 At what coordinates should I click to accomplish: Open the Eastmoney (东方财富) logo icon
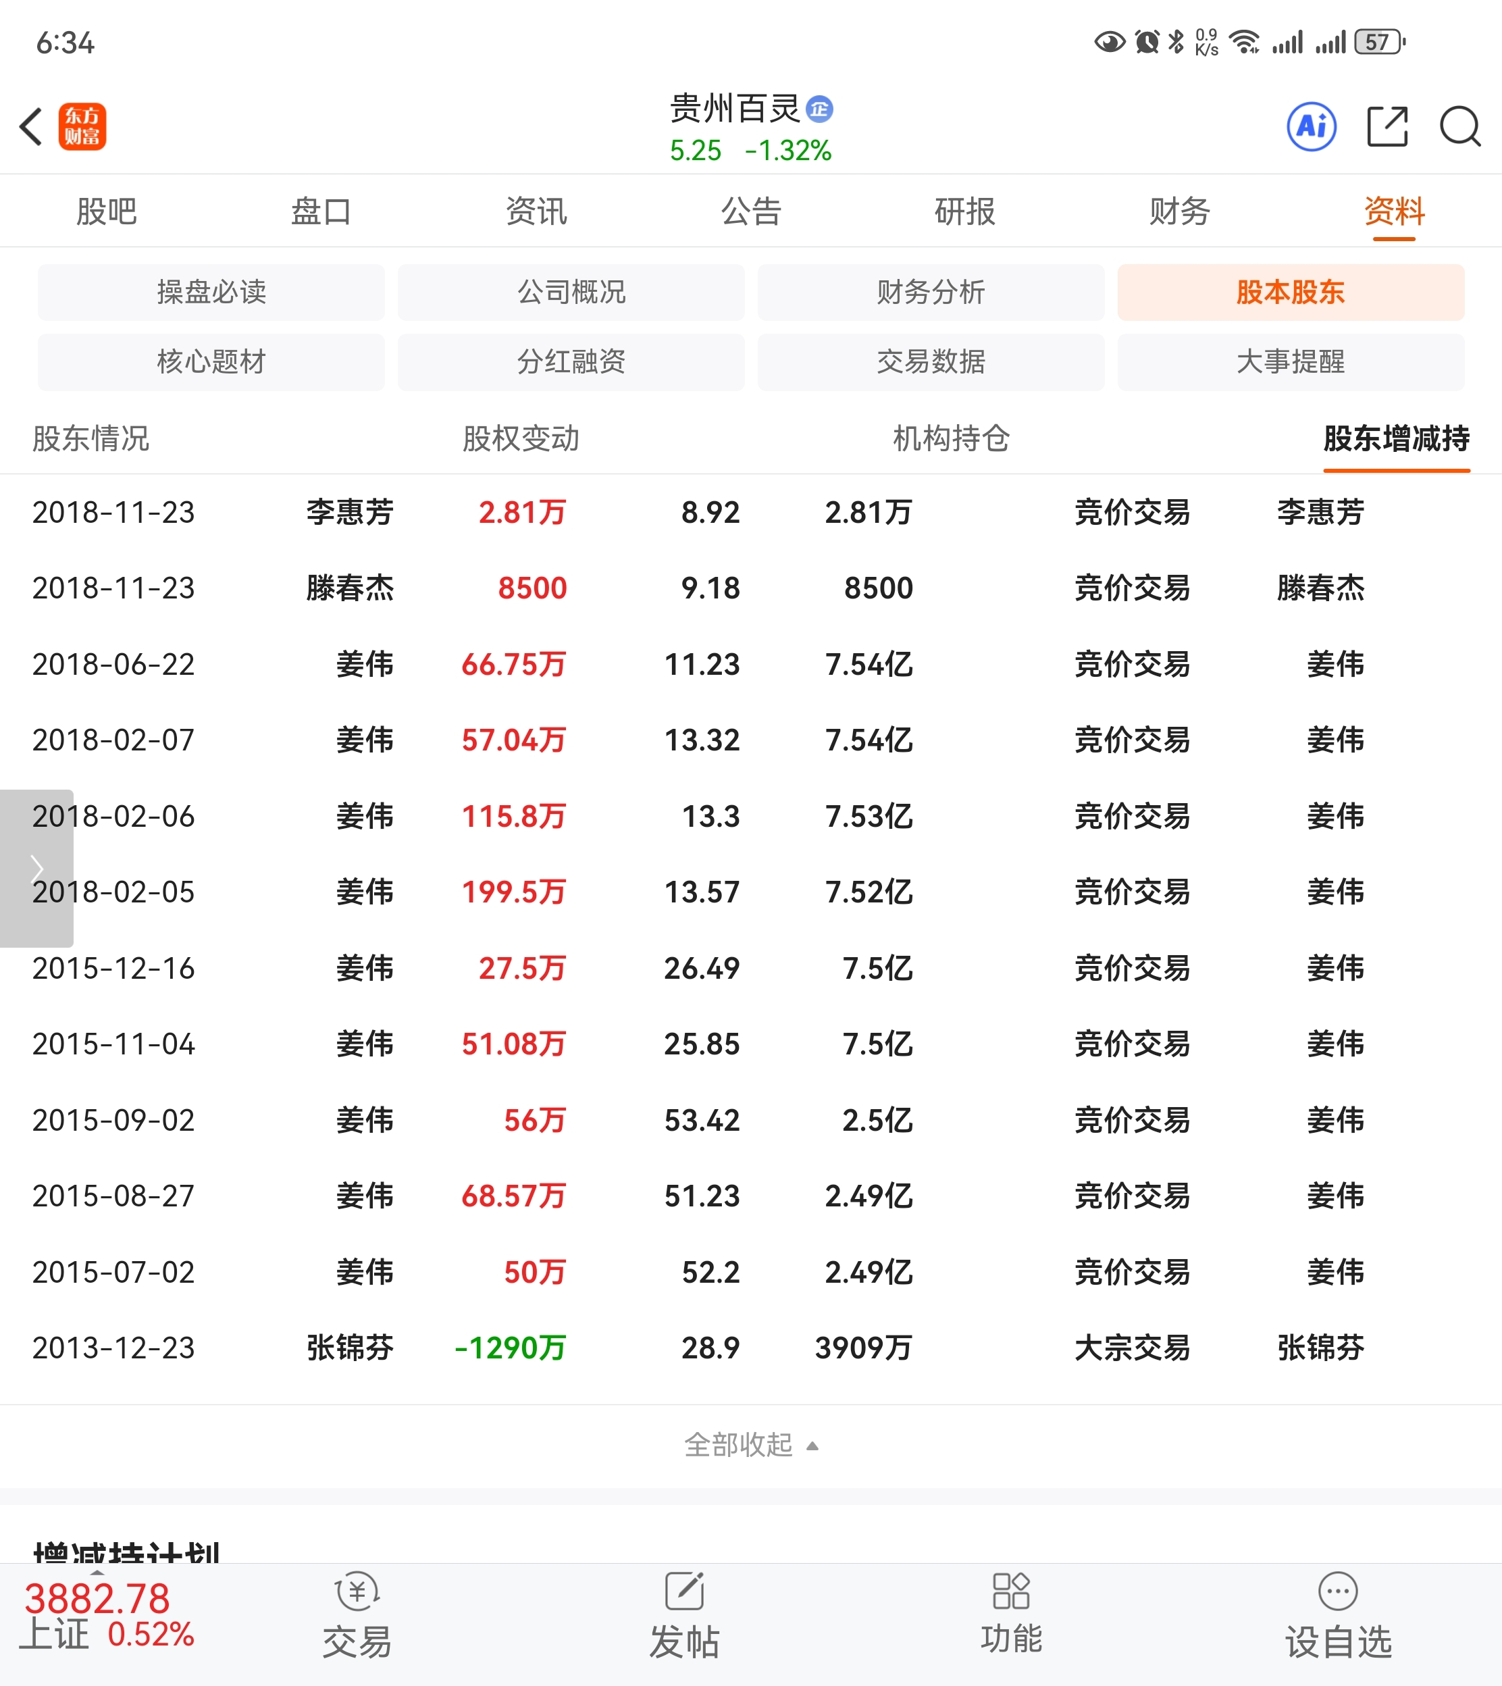click(x=82, y=127)
